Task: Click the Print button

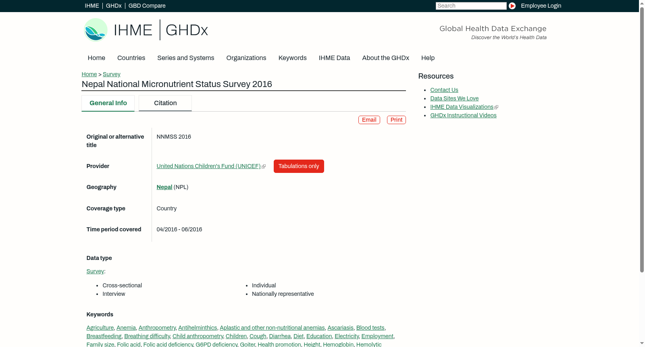Action: 396,120
